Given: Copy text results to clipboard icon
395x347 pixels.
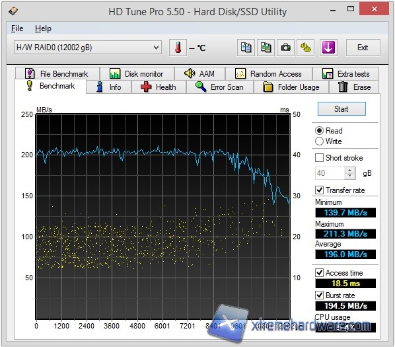Looking at the screenshot, I should click(246, 48).
